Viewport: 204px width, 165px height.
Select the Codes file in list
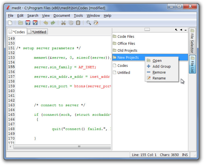click(150, 66)
